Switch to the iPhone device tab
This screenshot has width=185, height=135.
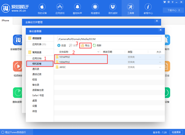coord(5,20)
